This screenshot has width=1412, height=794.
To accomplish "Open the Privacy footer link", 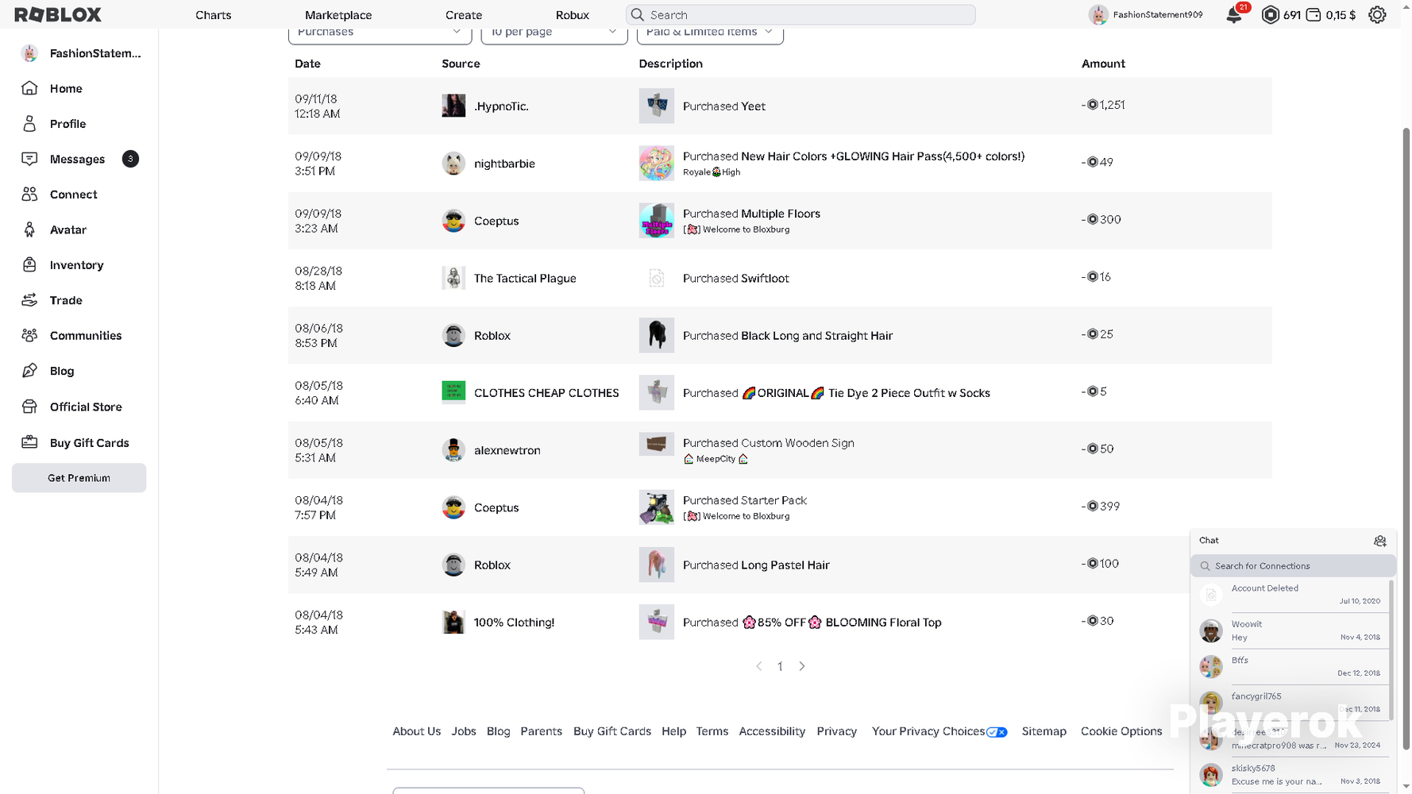I will pos(836,731).
